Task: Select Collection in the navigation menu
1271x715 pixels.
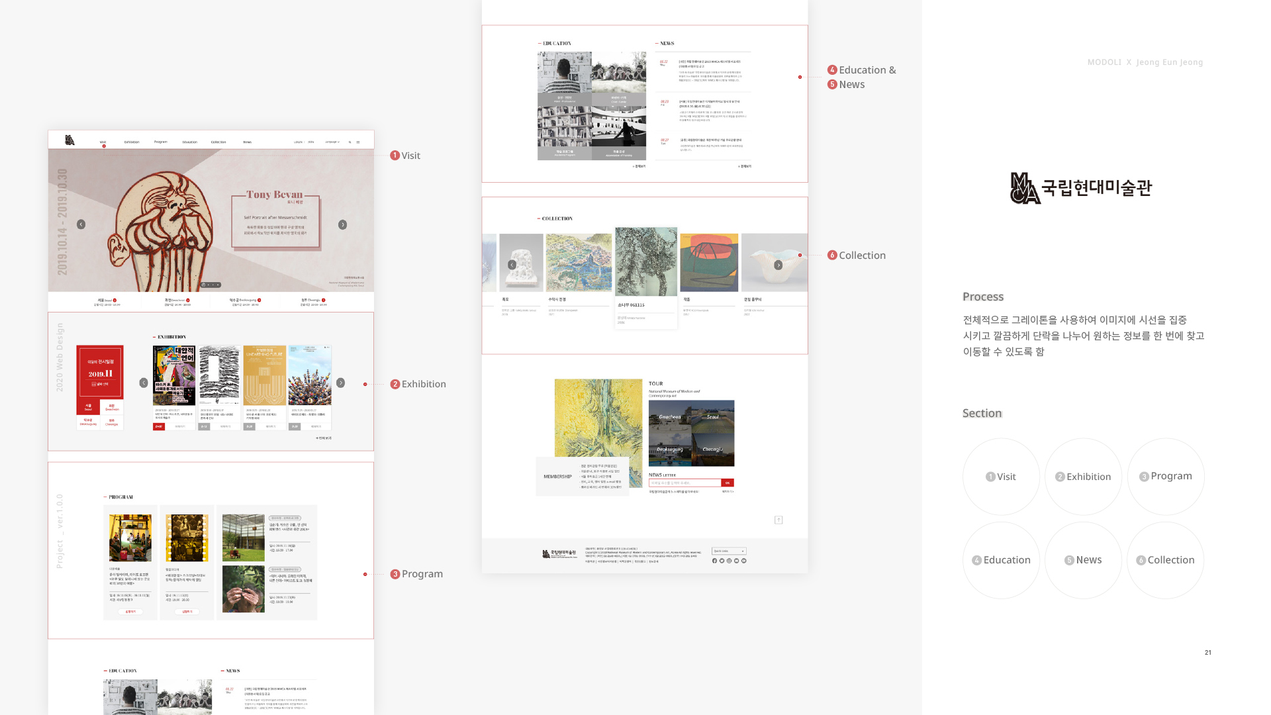Action: pyautogui.click(x=218, y=142)
